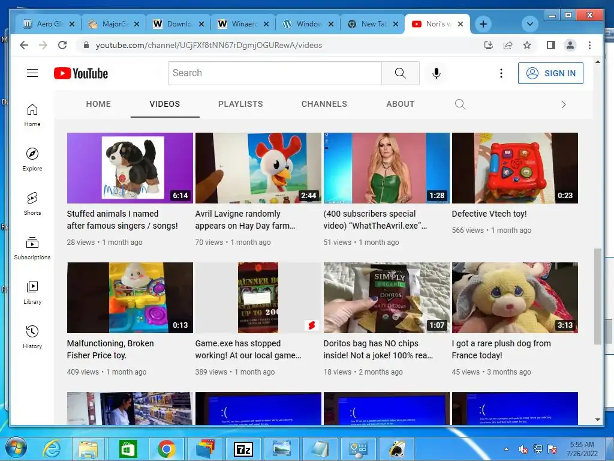Screen dimensions: 614x461
Task: Click title 'Malfunctioning, Broken Fisher Price toy.'
Action: click(110, 349)
